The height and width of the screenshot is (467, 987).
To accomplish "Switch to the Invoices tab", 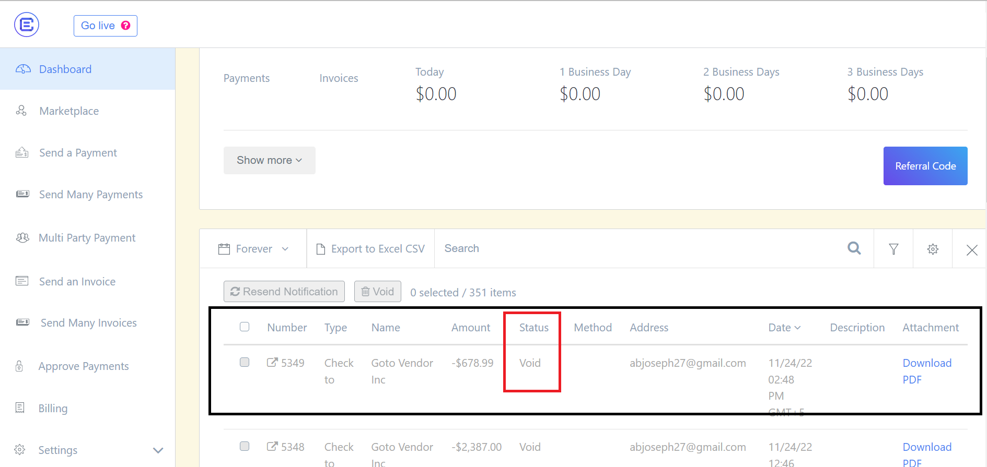I will coord(339,78).
